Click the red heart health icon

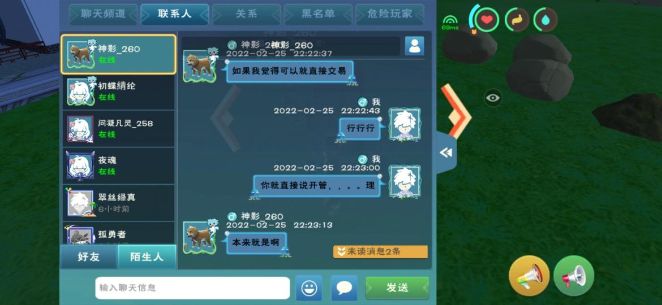[x=487, y=19]
